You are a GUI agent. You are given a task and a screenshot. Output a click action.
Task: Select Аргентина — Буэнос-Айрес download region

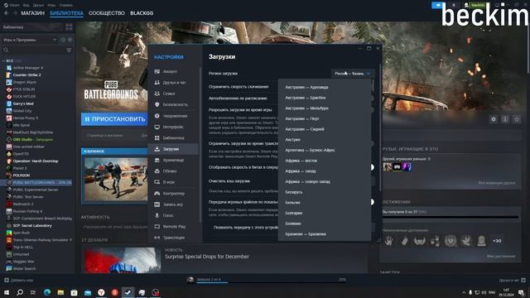[x=310, y=150]
